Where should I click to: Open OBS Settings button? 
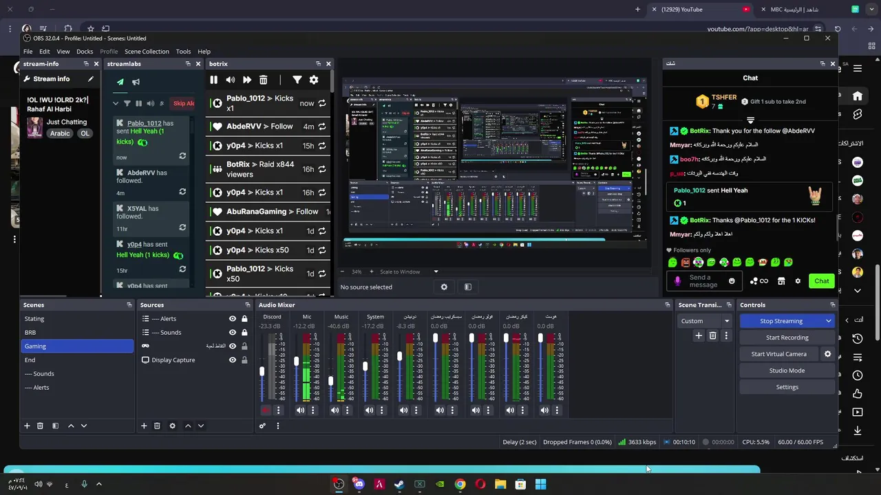787,387
